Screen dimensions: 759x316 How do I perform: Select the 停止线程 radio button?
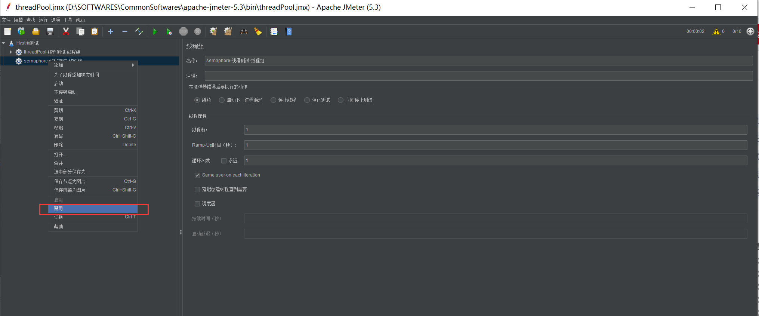(273, 100)
